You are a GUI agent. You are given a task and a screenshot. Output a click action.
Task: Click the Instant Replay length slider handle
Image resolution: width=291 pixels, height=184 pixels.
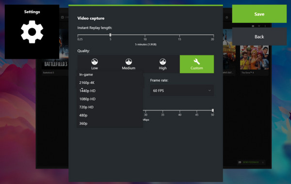click(110, 35)
